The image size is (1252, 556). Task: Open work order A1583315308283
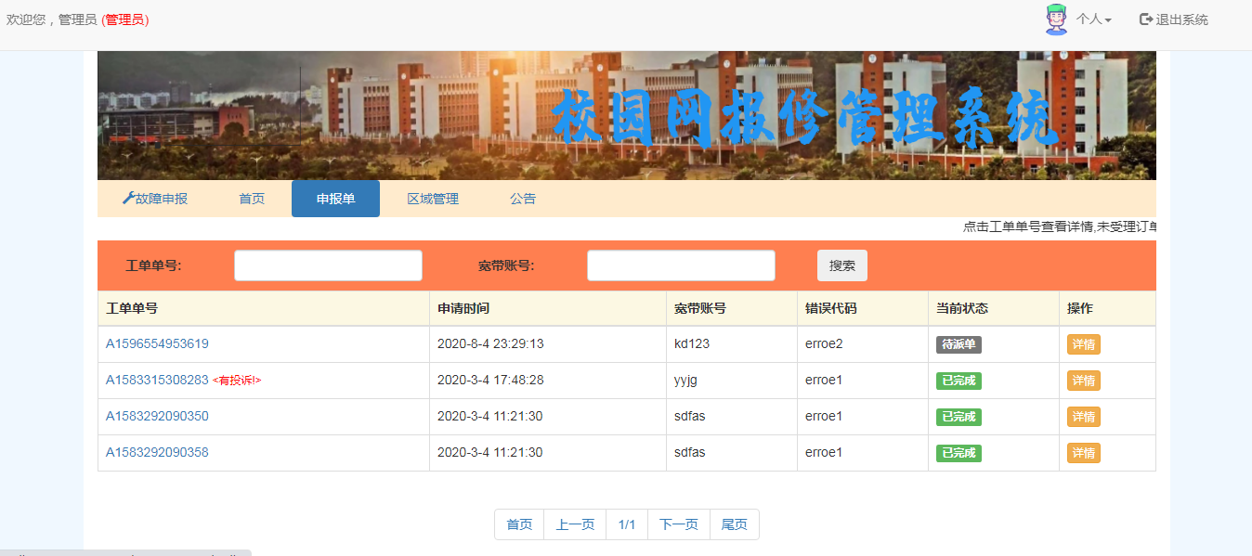pos(157,380)
